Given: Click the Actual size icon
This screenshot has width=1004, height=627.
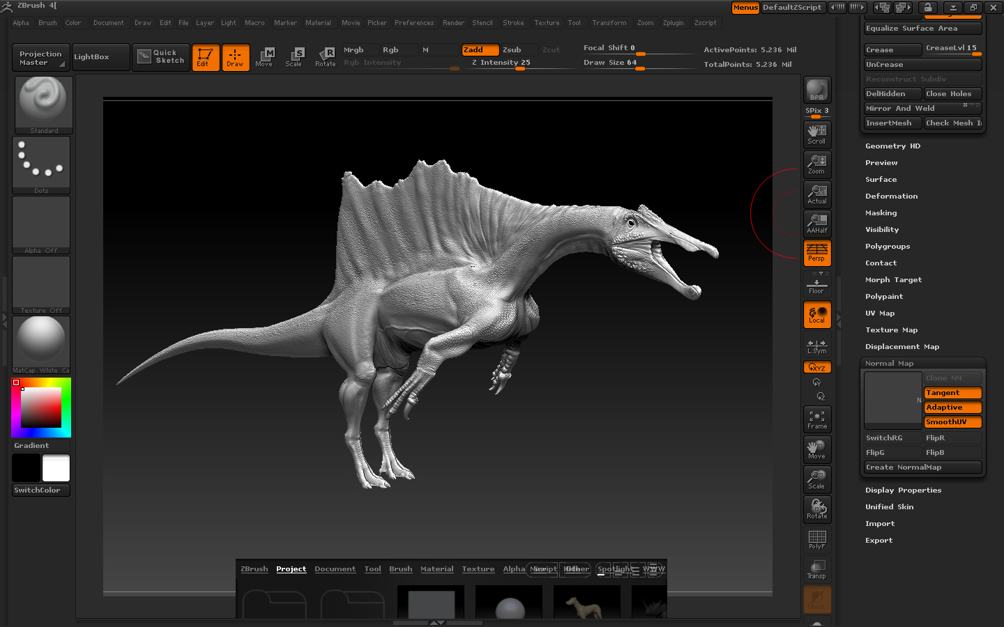Looking at the screenshot, I should coord(816,194).
